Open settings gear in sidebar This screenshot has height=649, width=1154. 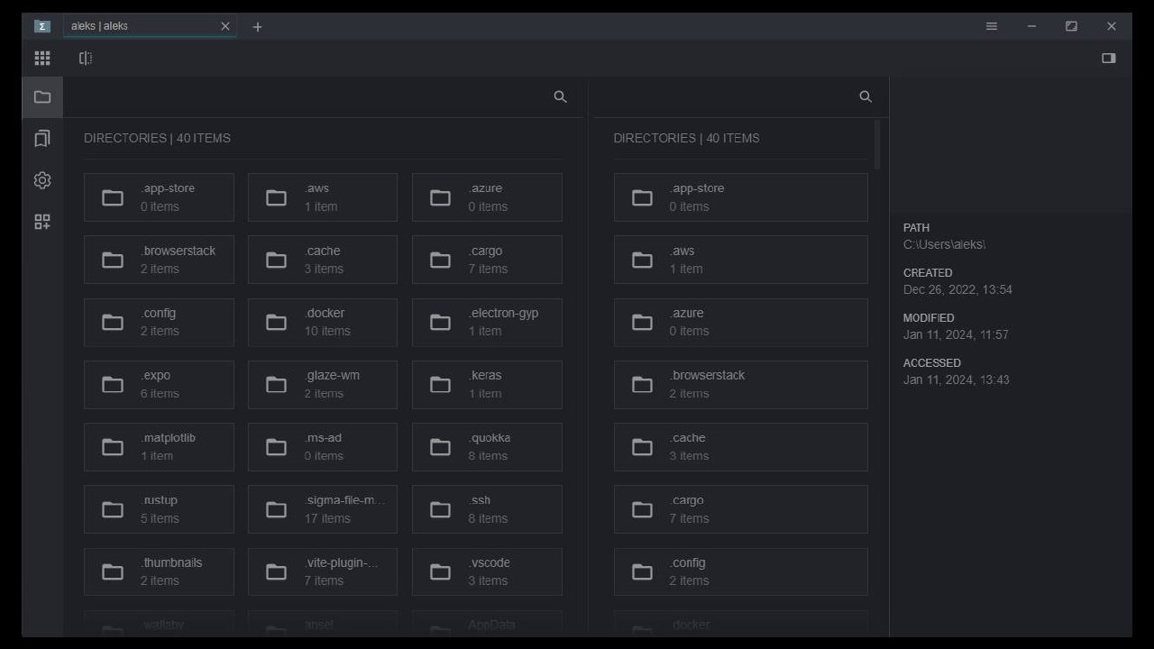[42, 180]
